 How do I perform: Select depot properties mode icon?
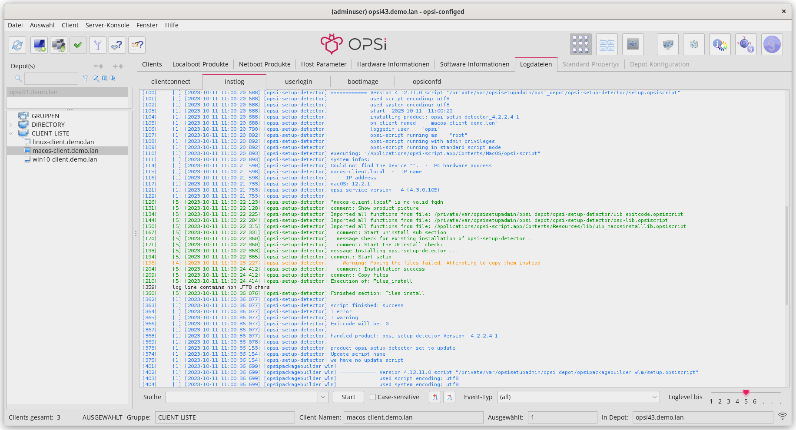[607, 44]
